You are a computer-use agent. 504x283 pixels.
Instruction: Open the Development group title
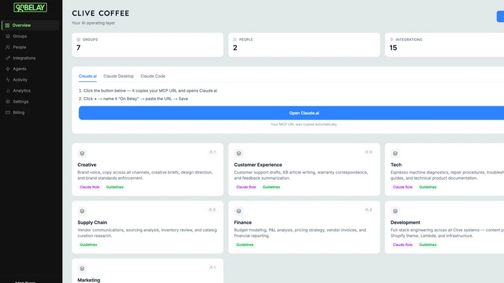click(405, 223)
